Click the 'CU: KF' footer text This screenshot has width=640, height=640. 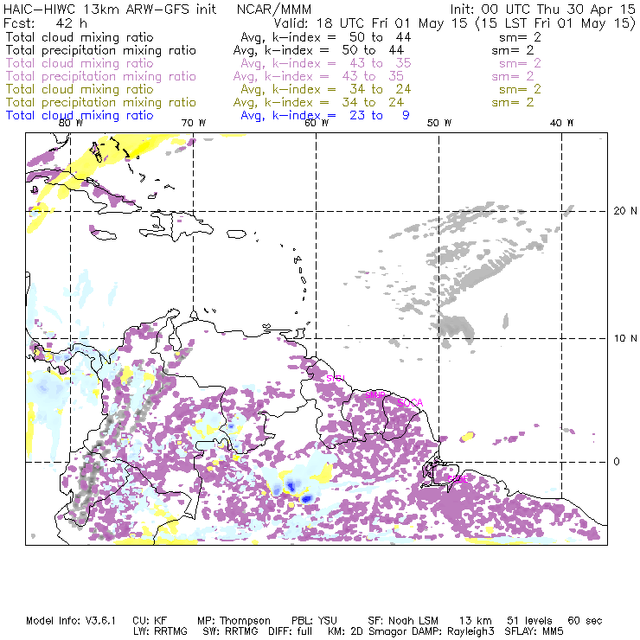[150, 621]
